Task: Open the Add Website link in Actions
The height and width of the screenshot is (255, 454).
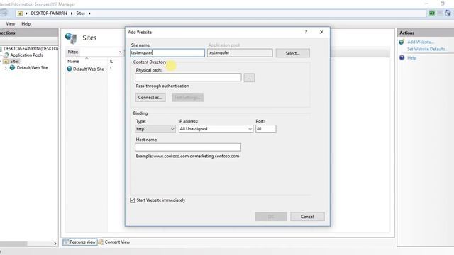Action: click(421, 42)
